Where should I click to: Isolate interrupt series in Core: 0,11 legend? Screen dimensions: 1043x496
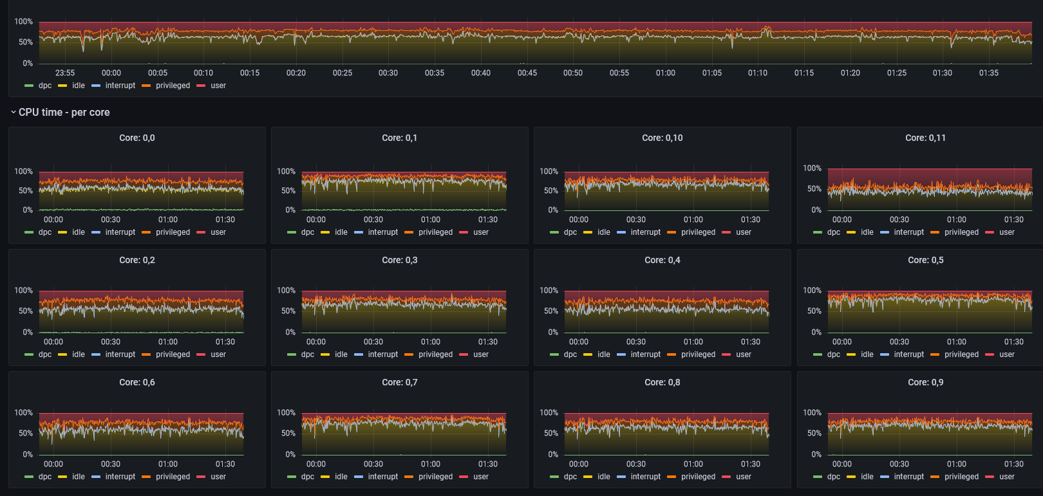pyautogui.click(x=909, y=232)
